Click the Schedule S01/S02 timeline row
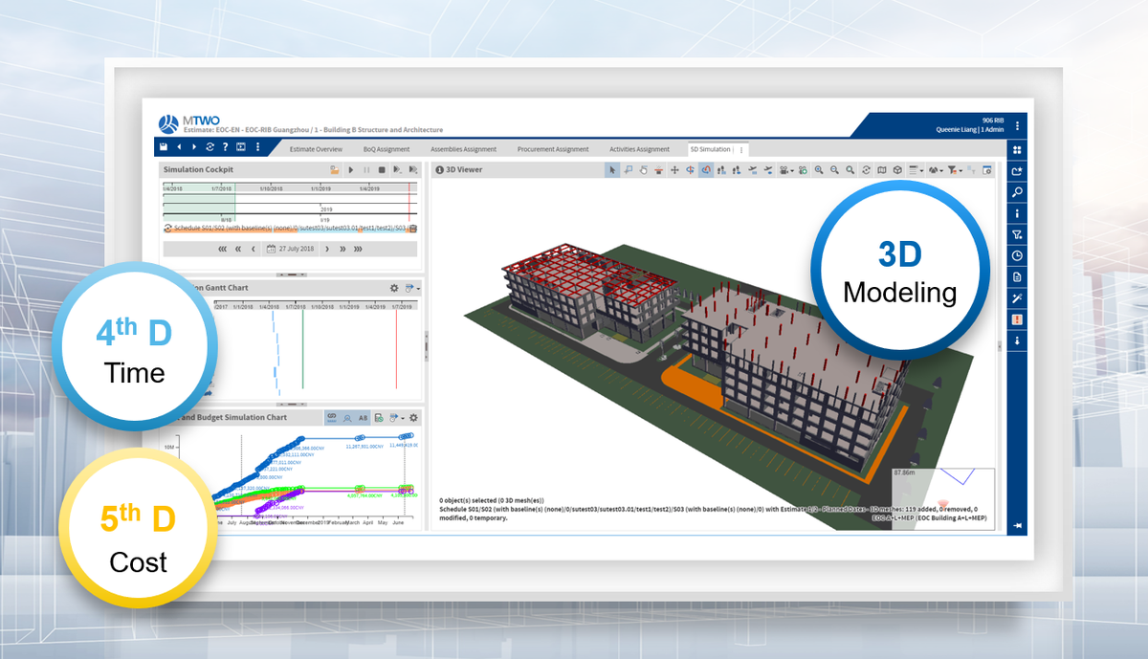 pyautogui.click(x=290, y=229)
